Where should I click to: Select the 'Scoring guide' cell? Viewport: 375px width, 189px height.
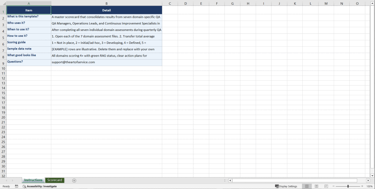(29, 42)
